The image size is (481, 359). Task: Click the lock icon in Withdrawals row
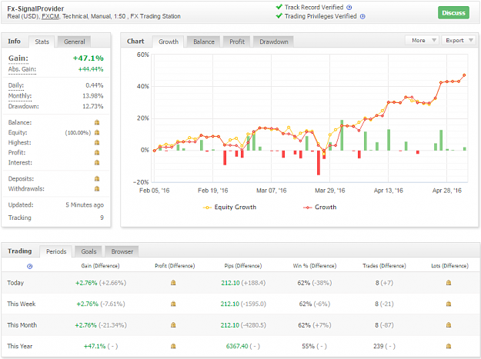pyautogui.click(x=97, y=188)
